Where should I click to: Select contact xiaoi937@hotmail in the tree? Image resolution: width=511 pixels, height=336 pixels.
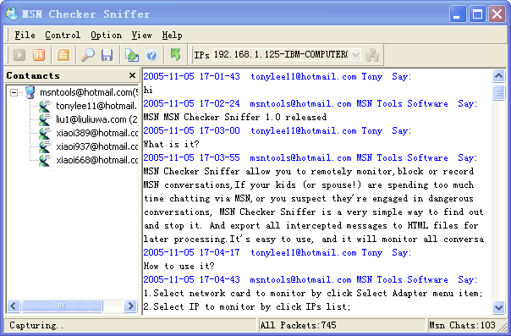pos(96,146)
